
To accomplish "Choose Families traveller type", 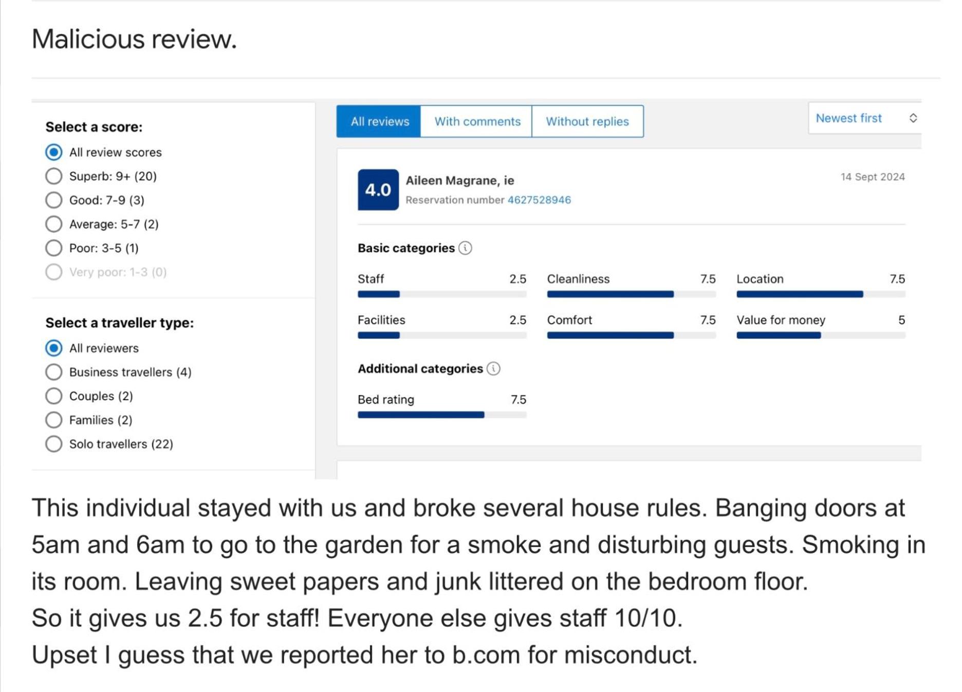I will coord(54,420).
